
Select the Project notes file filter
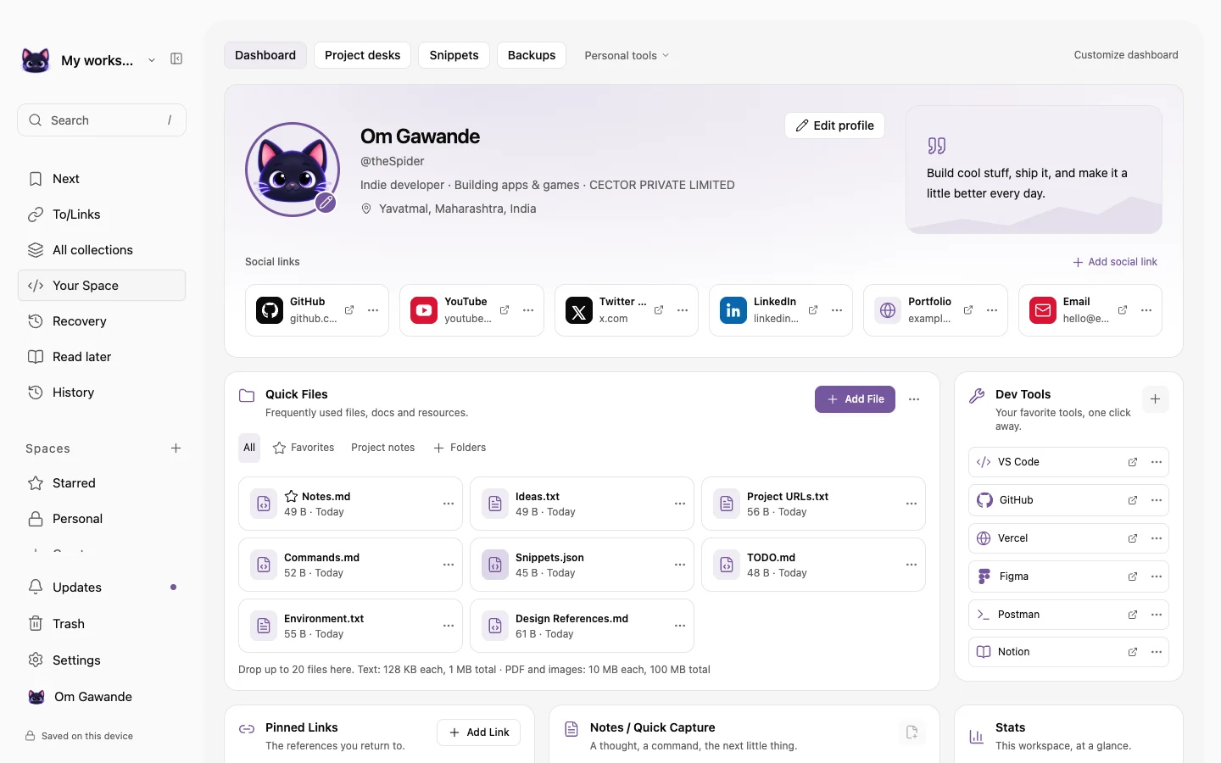383,448
